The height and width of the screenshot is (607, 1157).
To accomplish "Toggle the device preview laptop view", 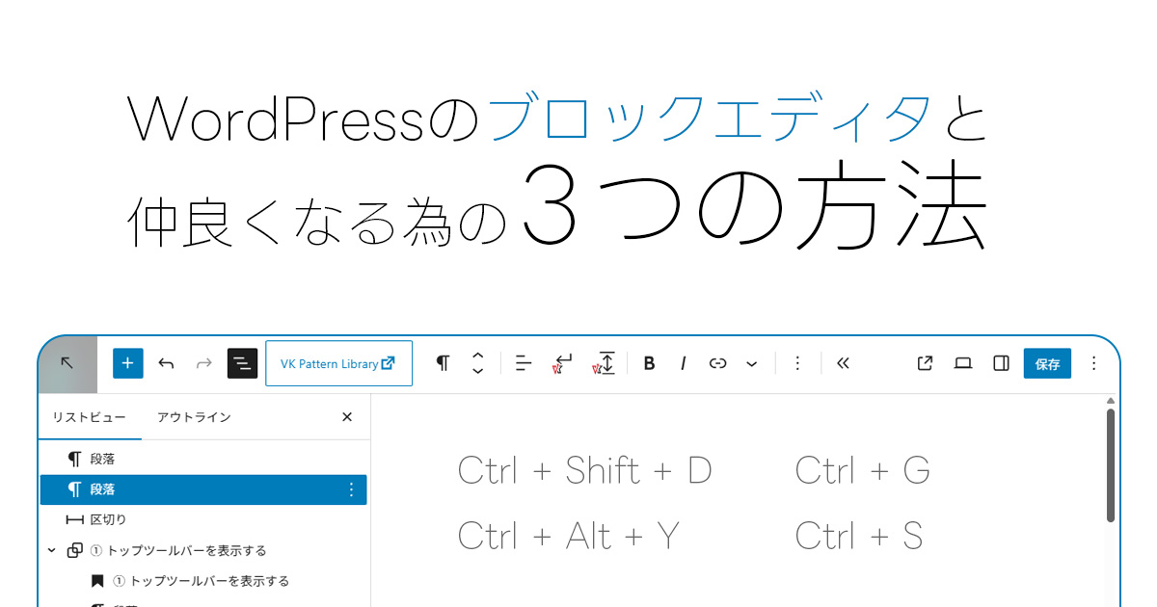I will tap(962, 363).
